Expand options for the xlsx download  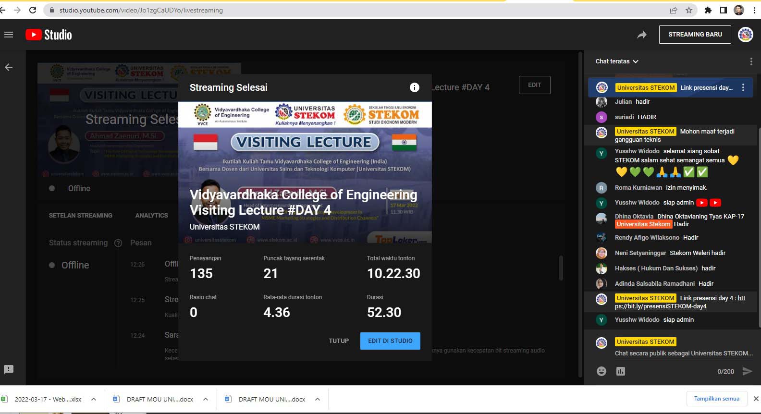click(94, 399)
